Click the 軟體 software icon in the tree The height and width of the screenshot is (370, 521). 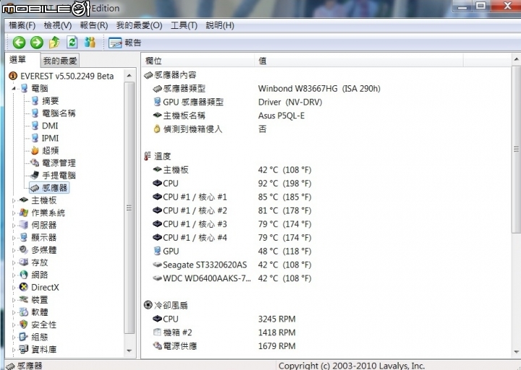[x=24, y=312]
